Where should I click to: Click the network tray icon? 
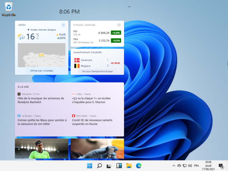[185, 166]
